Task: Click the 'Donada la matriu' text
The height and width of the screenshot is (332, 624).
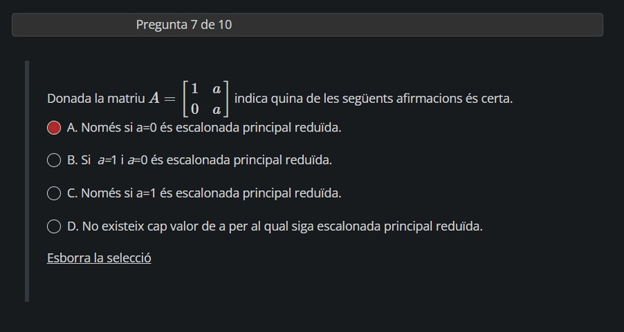Action: 96,98
